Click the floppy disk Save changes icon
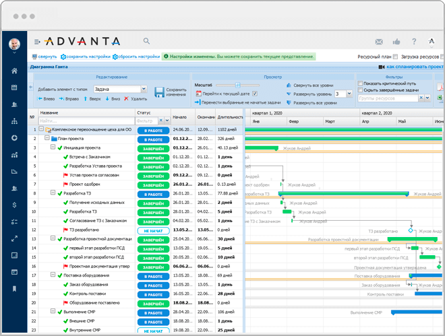 pos(159,92)
